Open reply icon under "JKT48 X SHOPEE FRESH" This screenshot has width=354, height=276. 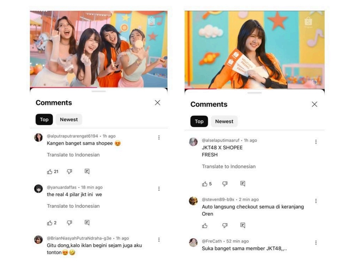point(243,184)
